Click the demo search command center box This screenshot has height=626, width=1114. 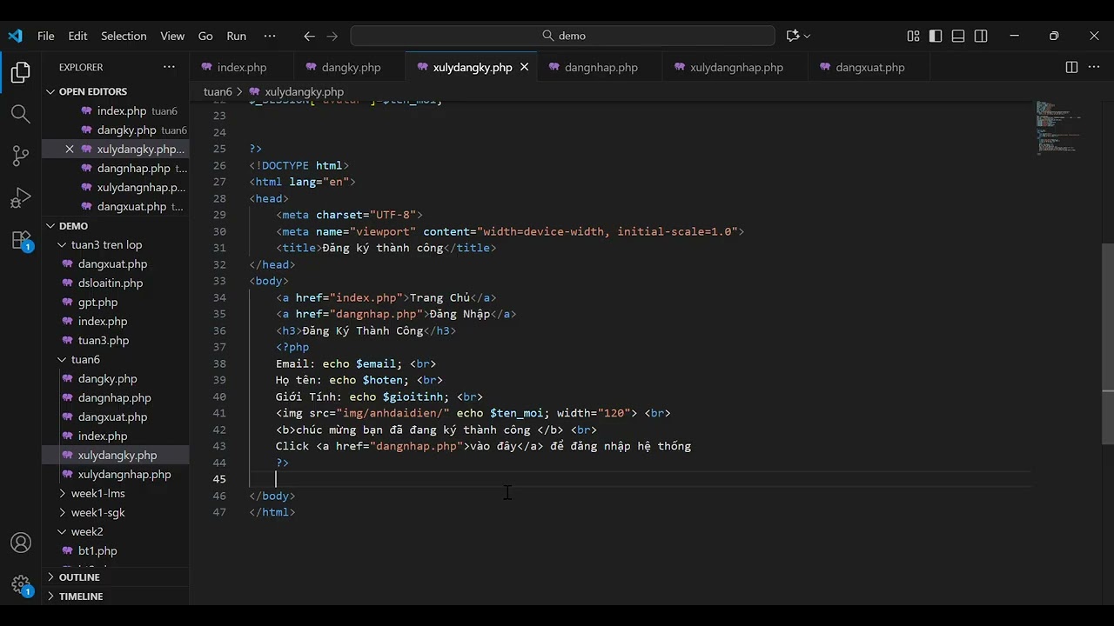[562, 36]
